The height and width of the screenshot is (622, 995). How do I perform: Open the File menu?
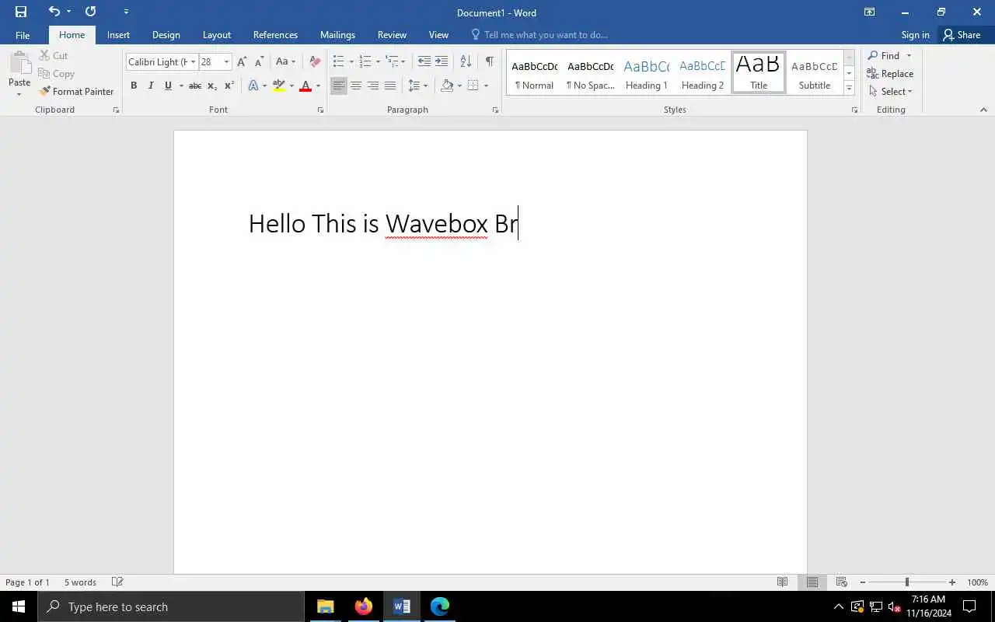(23, 35)
